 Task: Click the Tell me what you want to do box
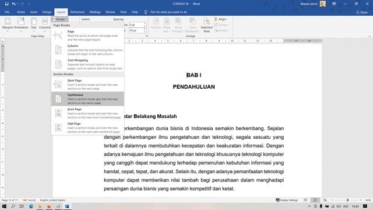(x=168, y=12)
